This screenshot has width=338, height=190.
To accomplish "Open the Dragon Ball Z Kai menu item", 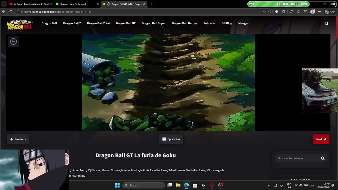I will tap(98, 23).
